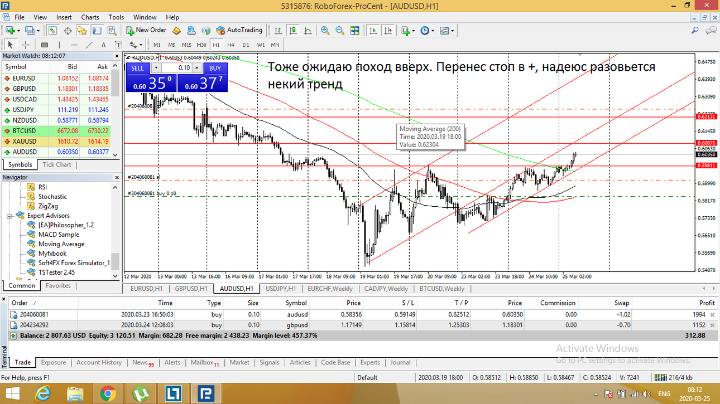The height and width of the screenshot is (404, 720).
Task: Open the Account History terminal tab
Action: [99, 362]
